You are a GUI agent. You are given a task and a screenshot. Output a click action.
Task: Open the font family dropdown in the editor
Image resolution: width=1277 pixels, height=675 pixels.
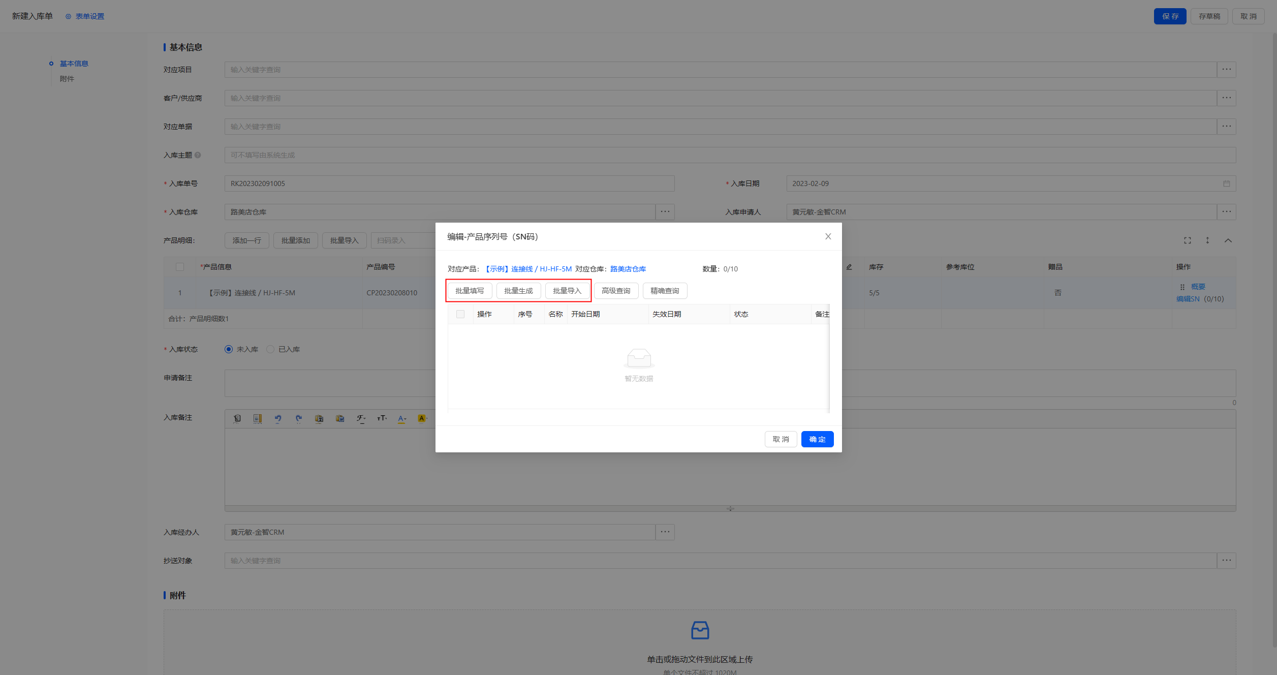(361, 418)
